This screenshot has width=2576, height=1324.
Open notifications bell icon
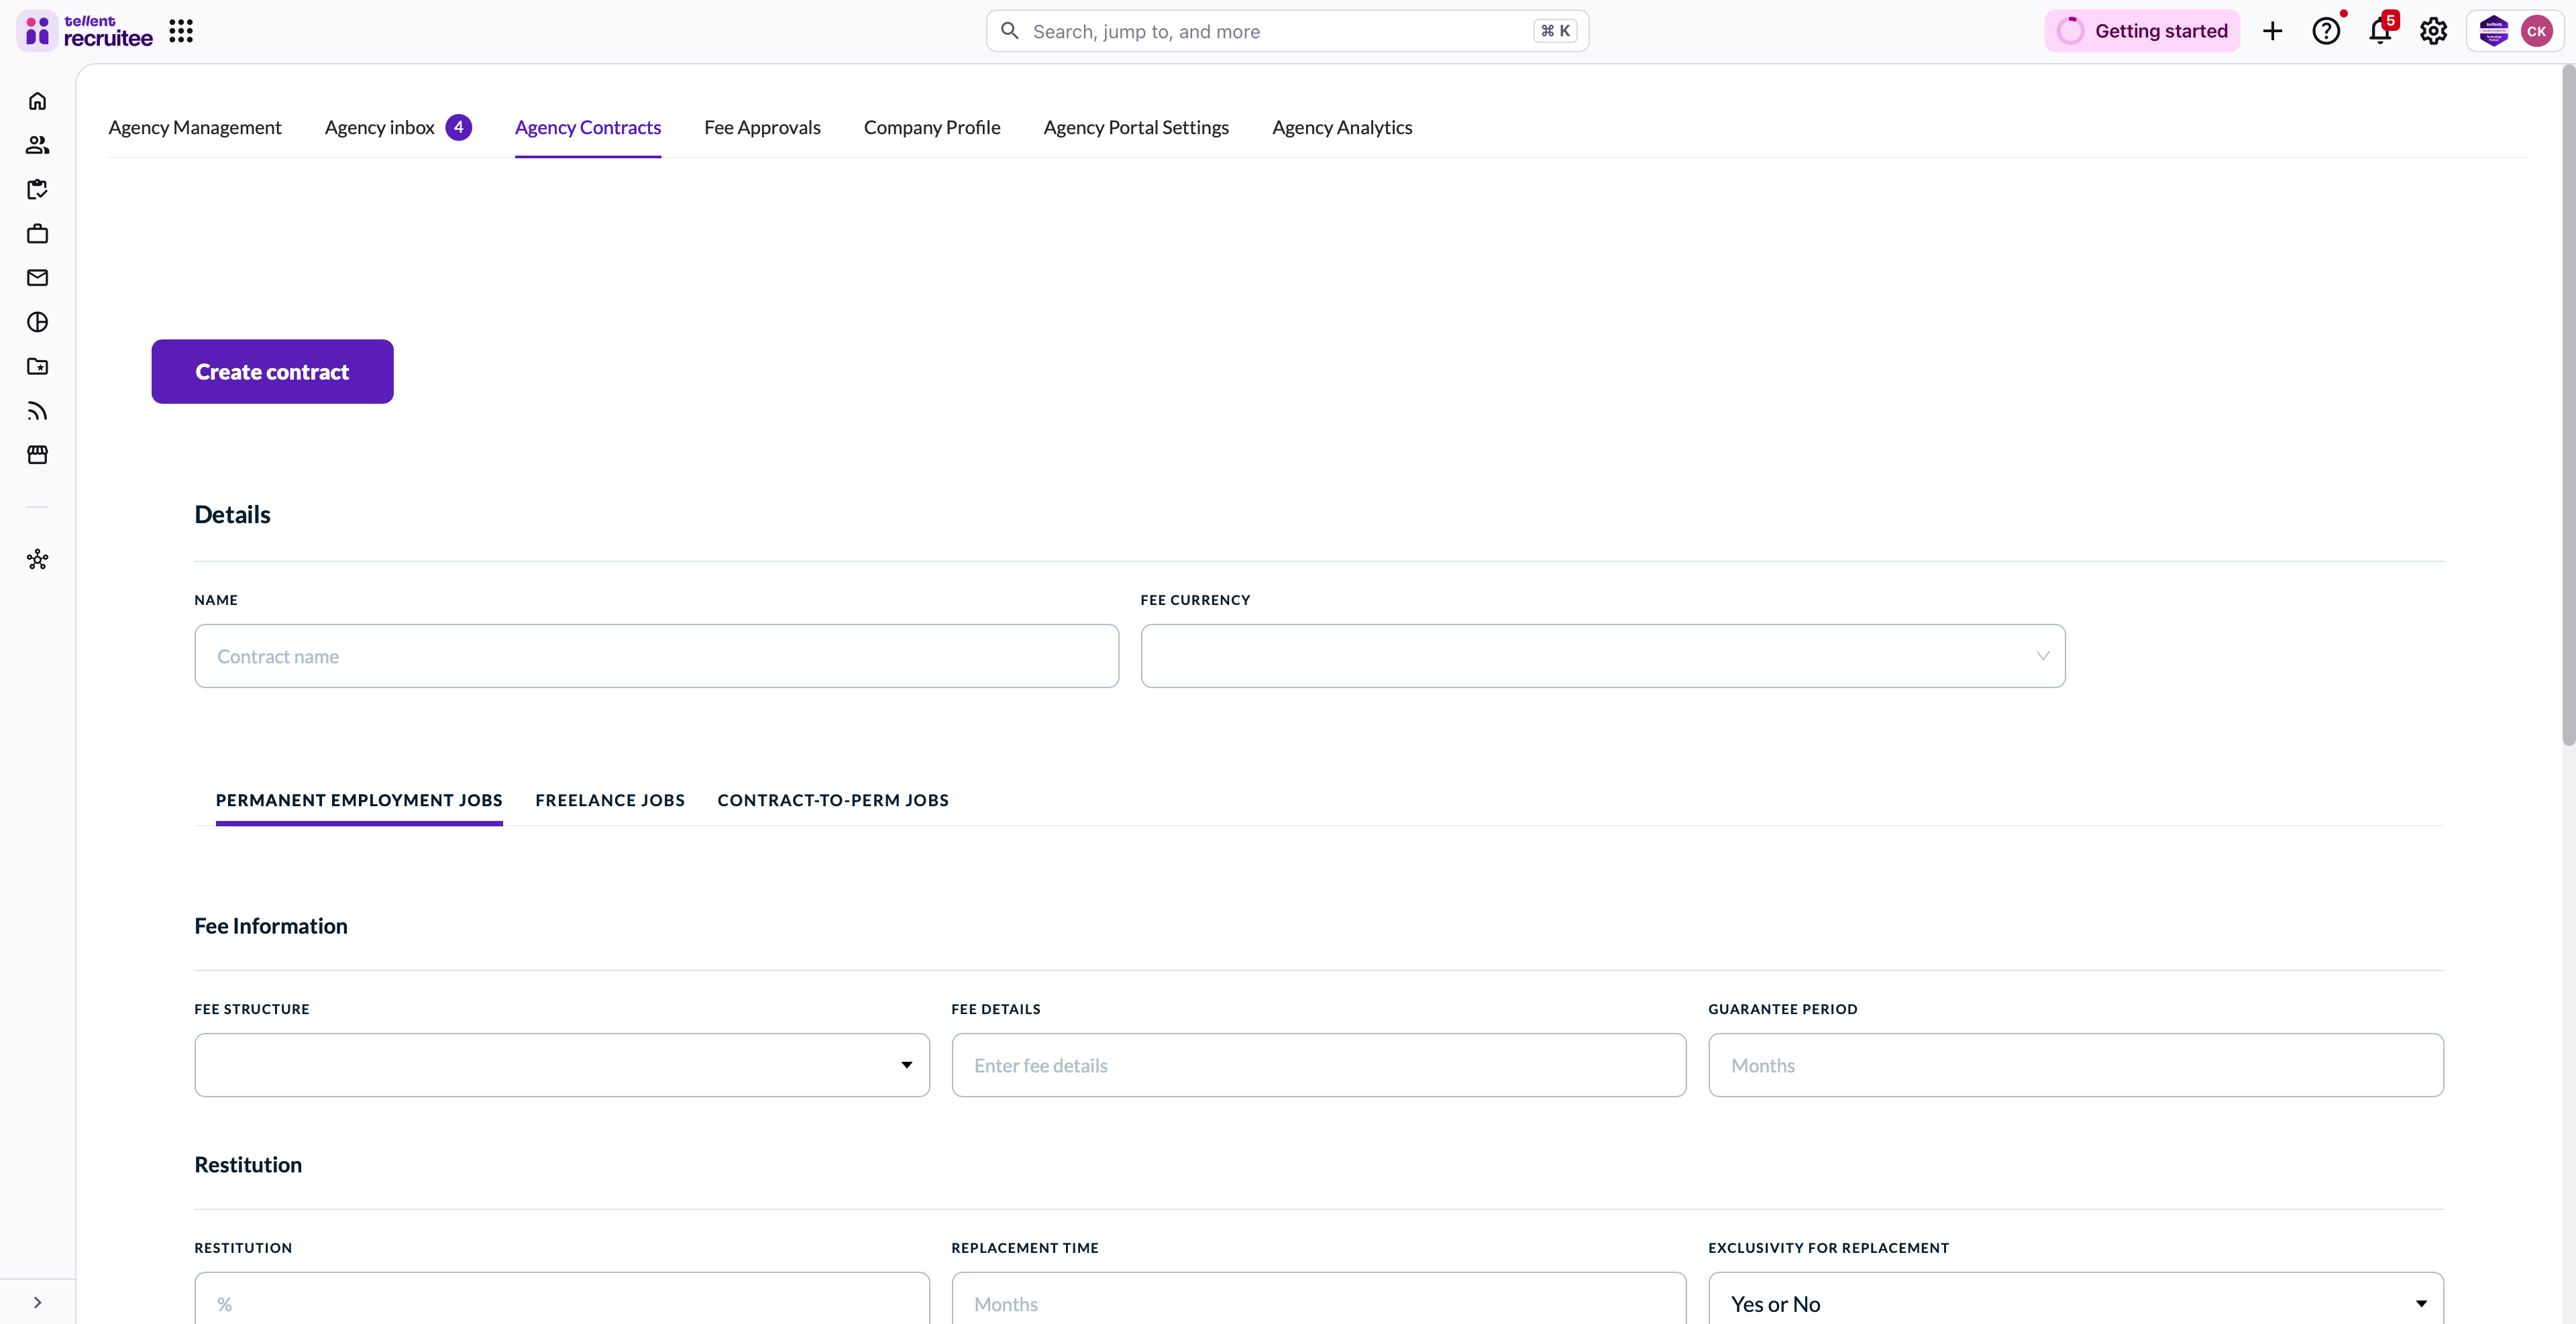click(2380, 31)
